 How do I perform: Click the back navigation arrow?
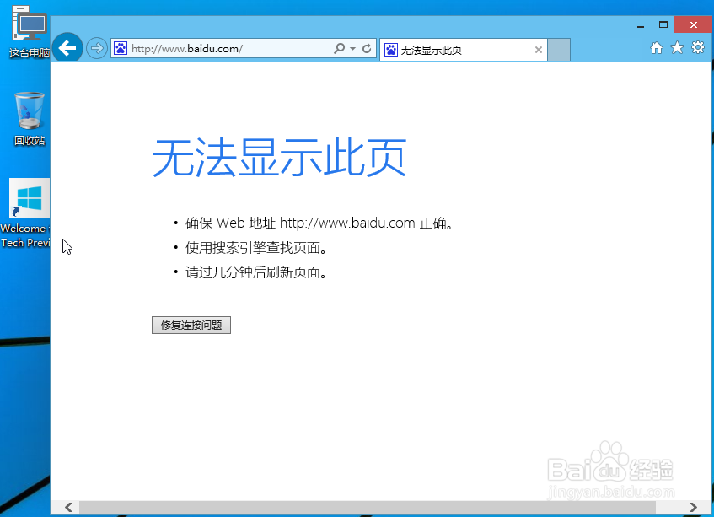point(67,47)
